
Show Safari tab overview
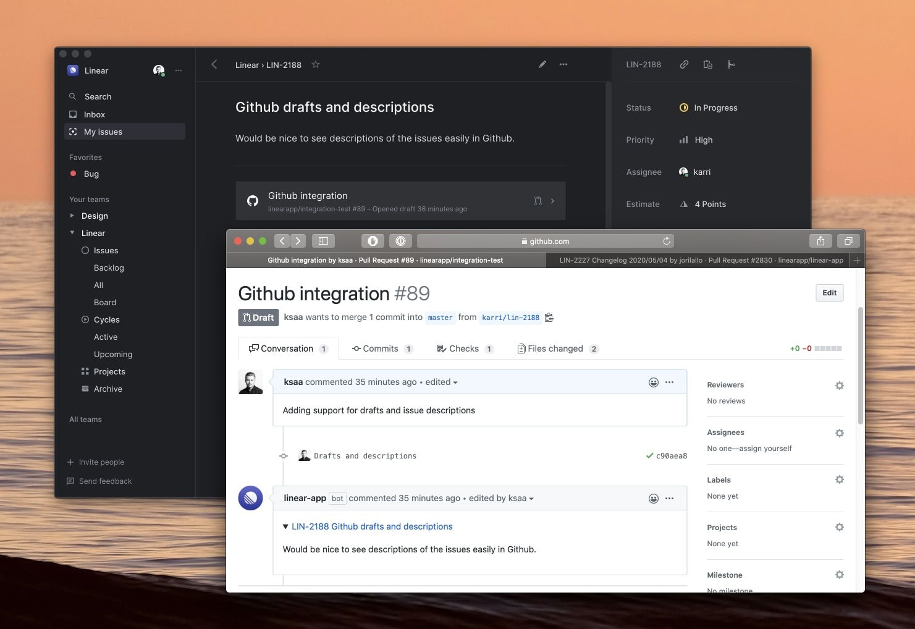(848, 241)
